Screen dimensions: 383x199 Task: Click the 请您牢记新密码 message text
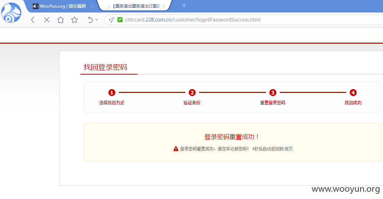233,149
